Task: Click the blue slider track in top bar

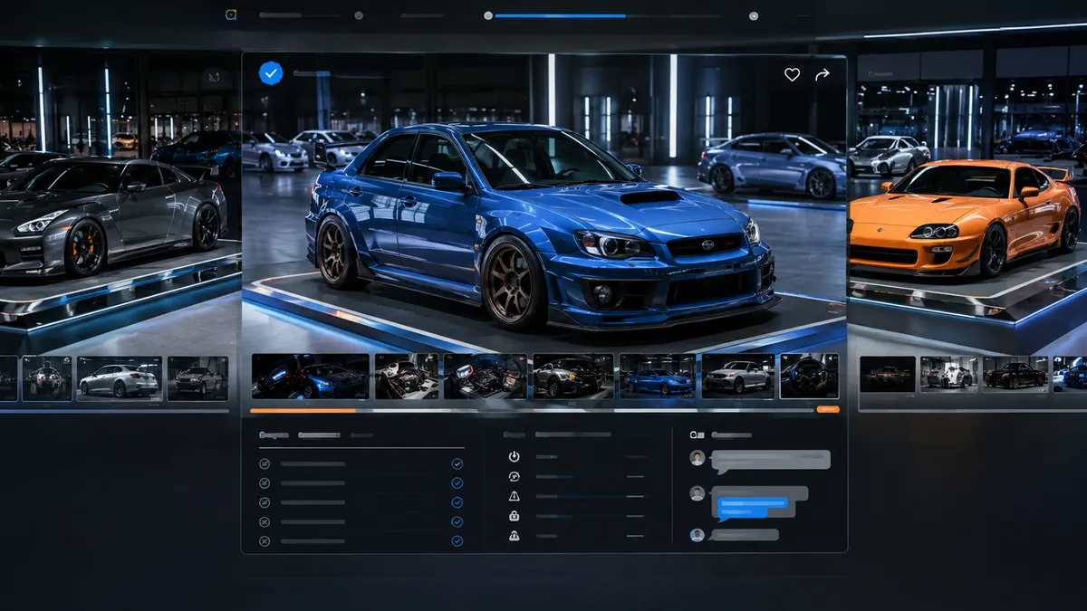Action: pyautogui.click(x=560, y=15)
